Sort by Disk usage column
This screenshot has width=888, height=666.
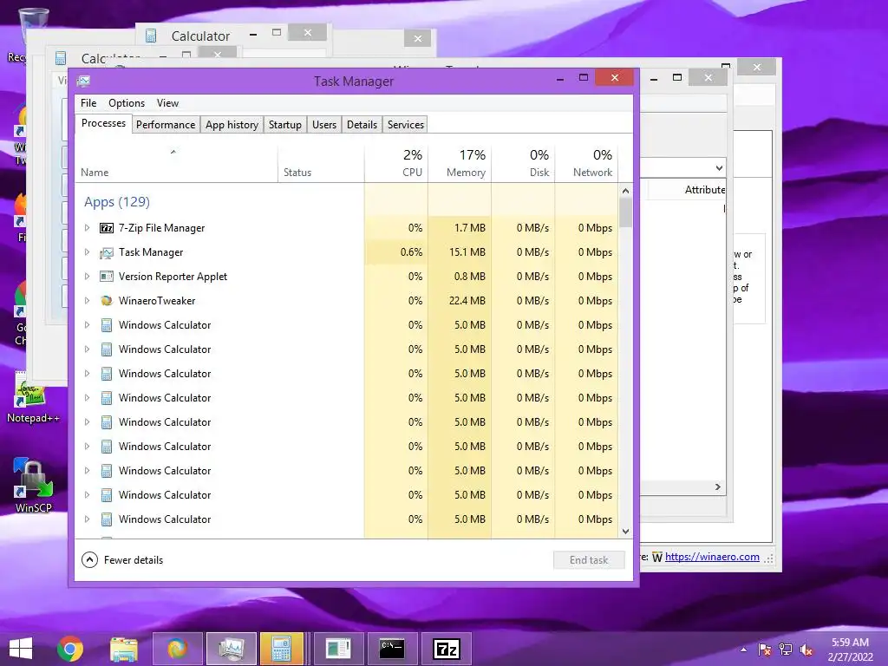coord(523,163)
